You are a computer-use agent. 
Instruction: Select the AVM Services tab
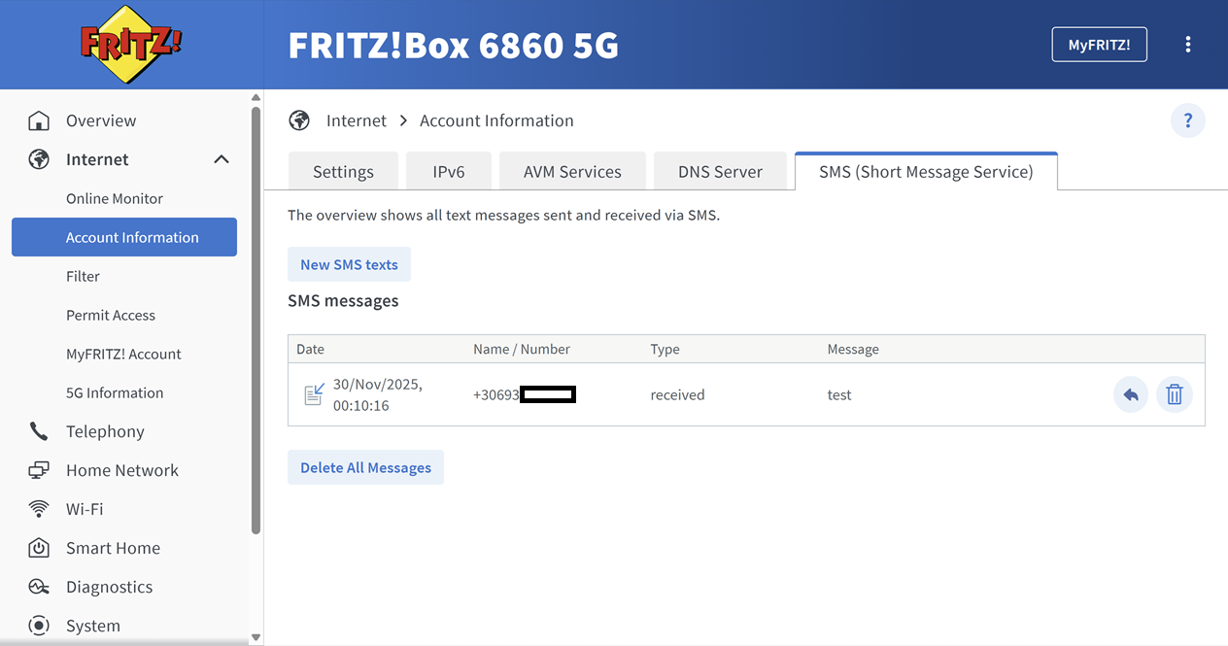(572, 171)
